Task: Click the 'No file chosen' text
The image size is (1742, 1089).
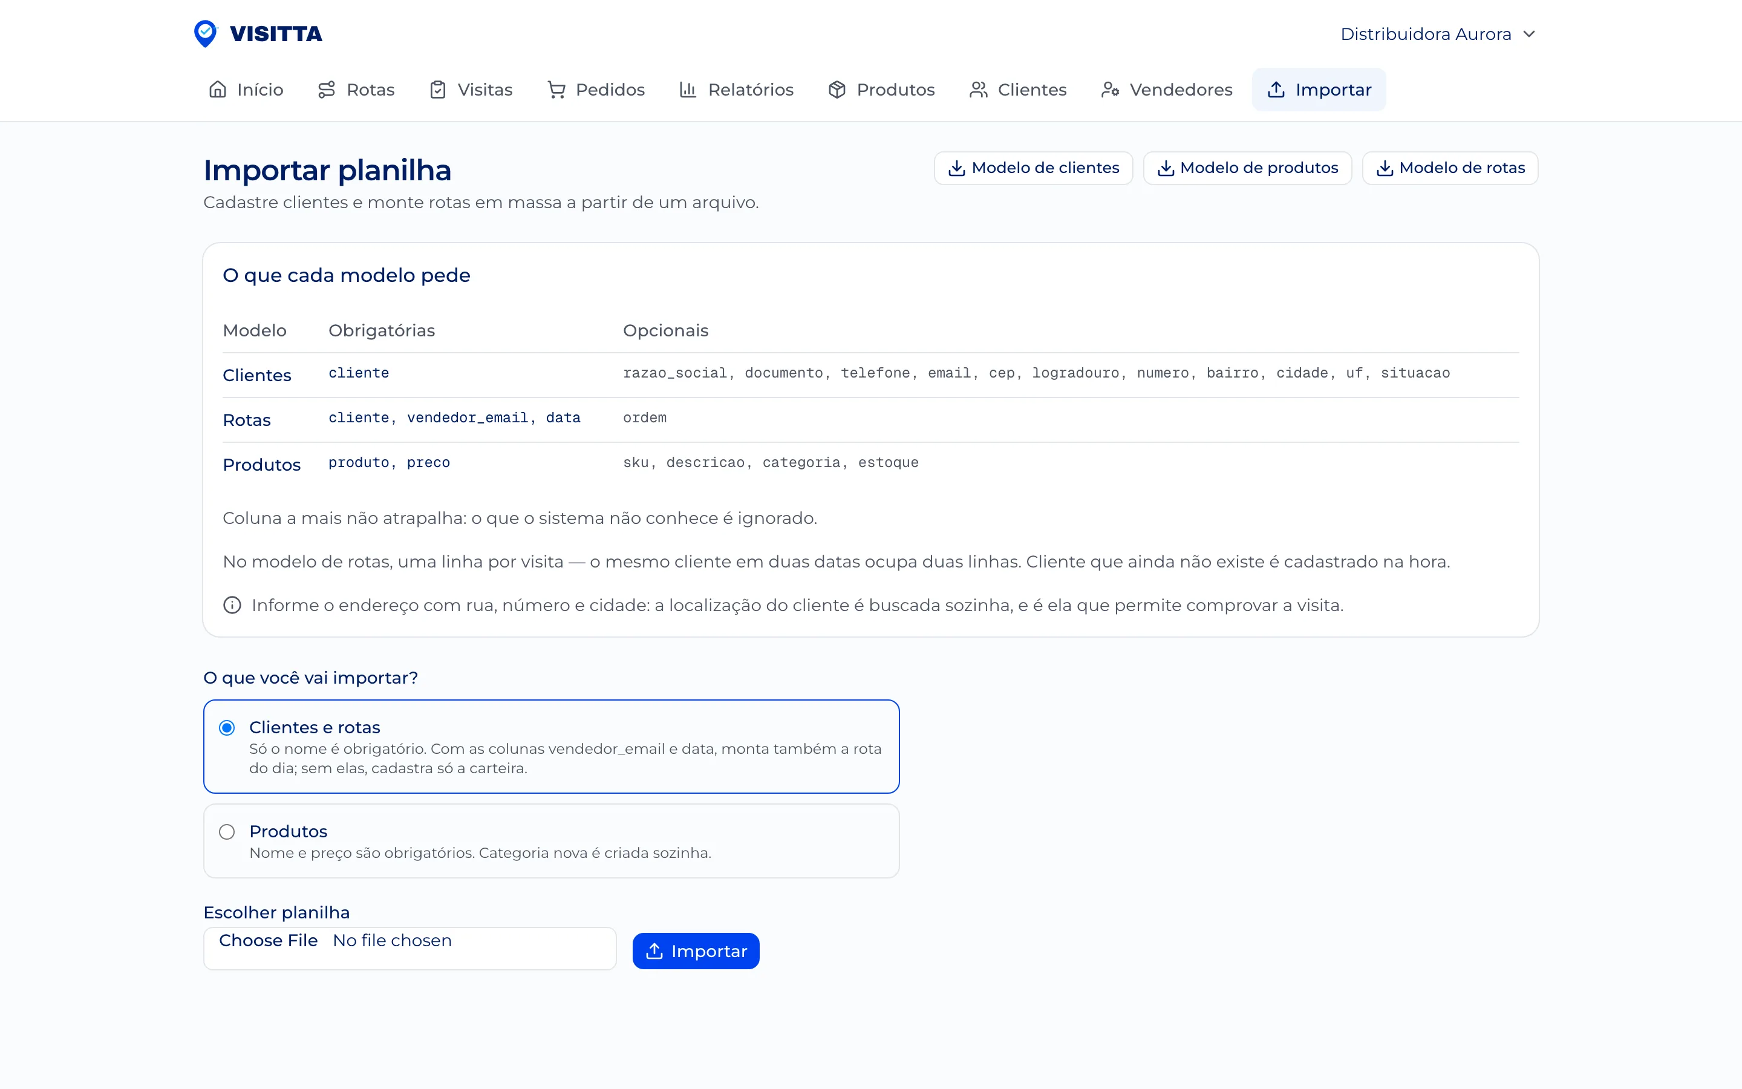Action: pos(393,941)
